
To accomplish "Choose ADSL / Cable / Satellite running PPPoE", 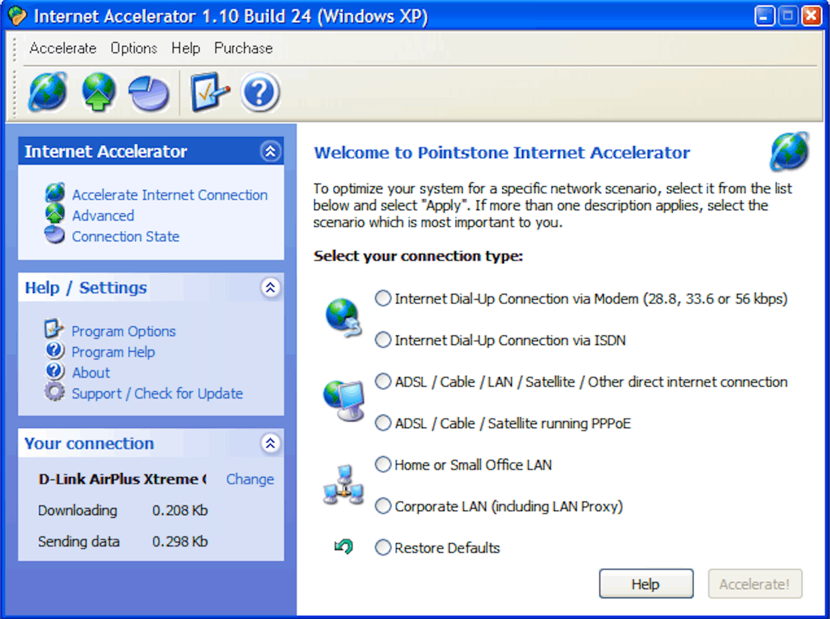I will click(x=382, y=423).
